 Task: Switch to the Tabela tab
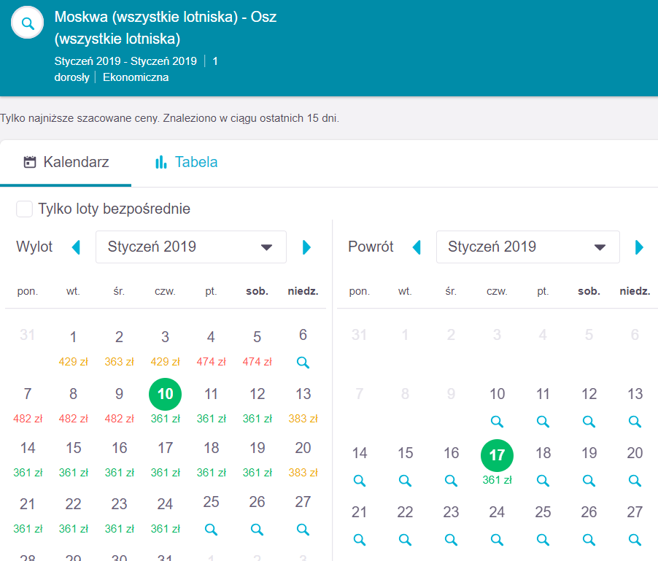(x=186, y=162)
